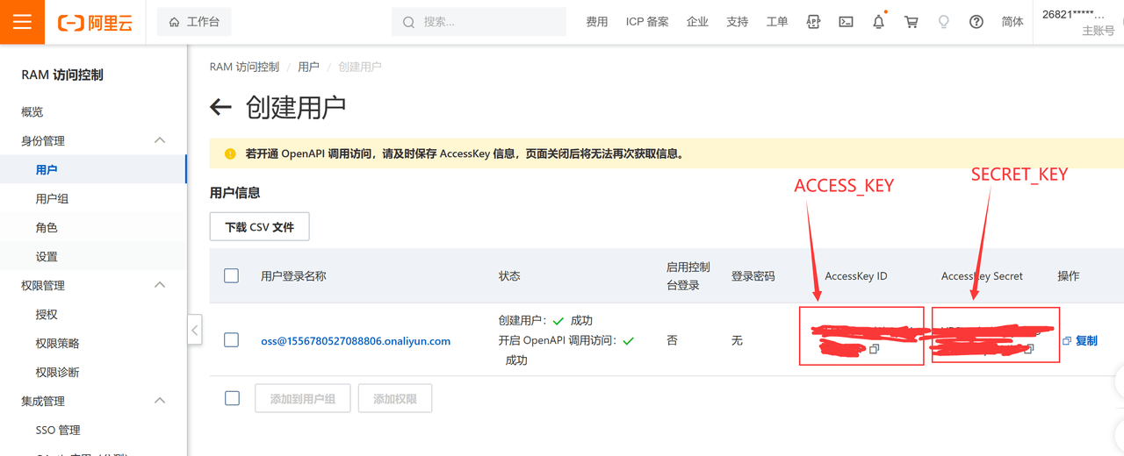
Task: Click the AccessKey ID column header
Action: point(856,275)
